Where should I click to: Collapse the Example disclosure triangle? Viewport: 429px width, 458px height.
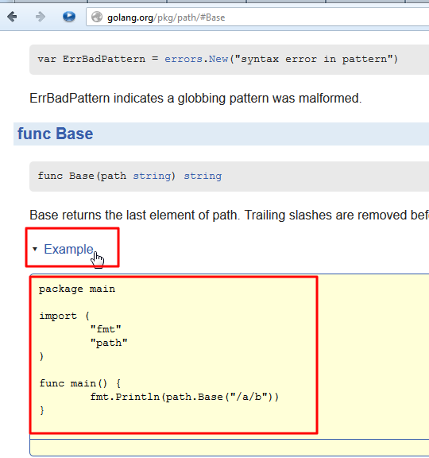pyautogui.click(x=35, y=249)
